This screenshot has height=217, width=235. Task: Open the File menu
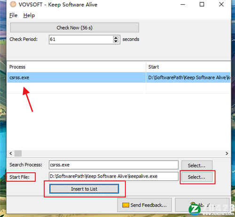13,16
